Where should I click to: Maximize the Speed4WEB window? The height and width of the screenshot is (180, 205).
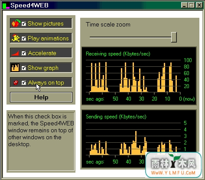(192, 5)
